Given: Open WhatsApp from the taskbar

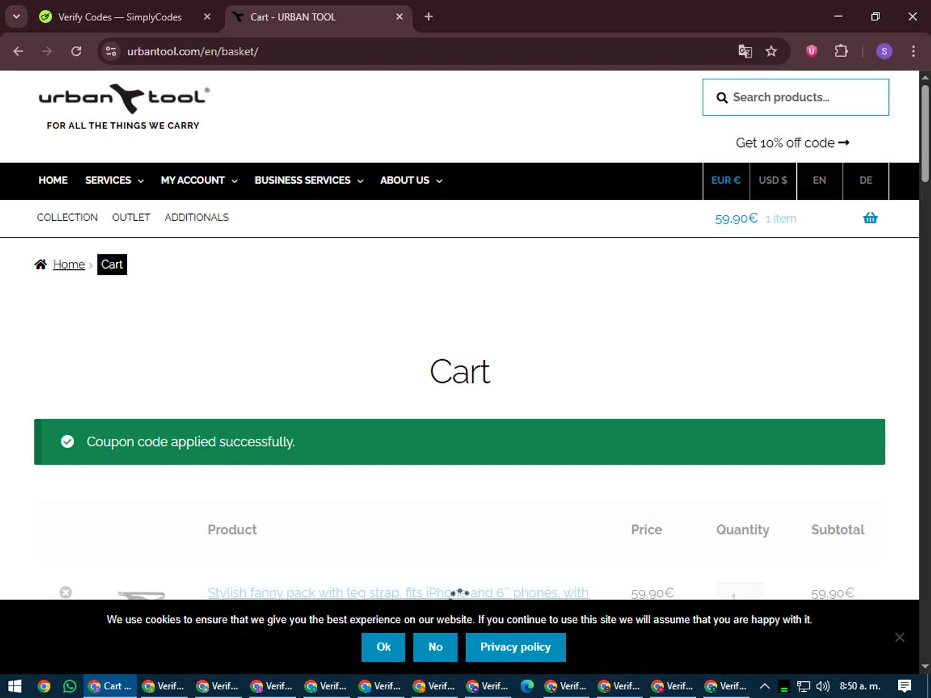Looking at the screenshot, I should click(x=70, y=686).
